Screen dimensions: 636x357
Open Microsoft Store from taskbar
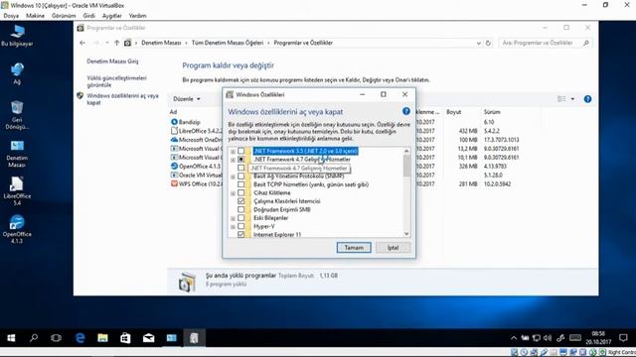[x=125, y=338]
